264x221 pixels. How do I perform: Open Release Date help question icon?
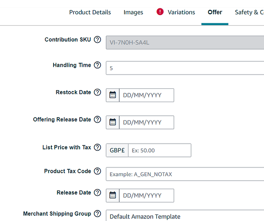pos(97,193)
